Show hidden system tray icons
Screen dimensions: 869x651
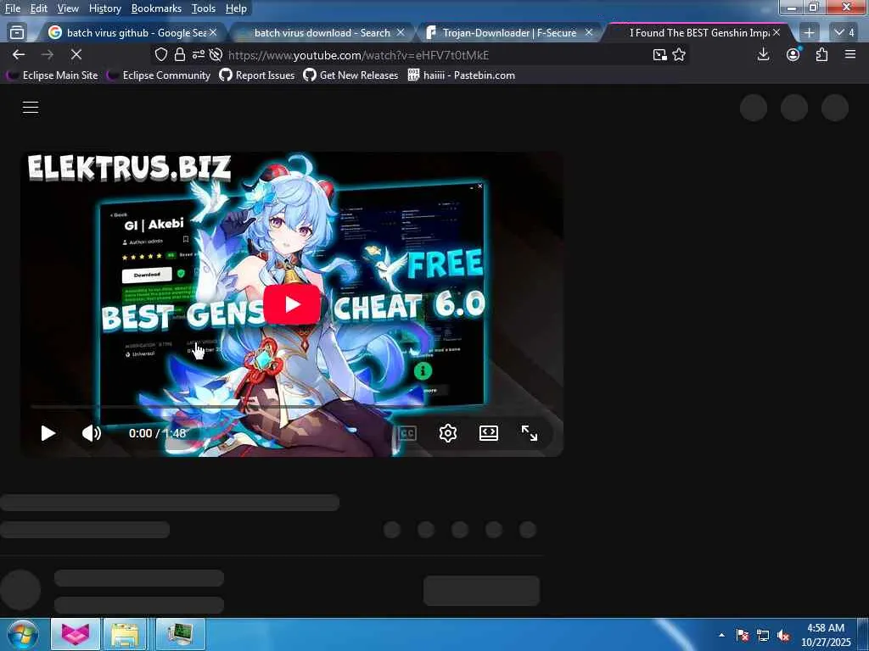[x=721, y=635]
